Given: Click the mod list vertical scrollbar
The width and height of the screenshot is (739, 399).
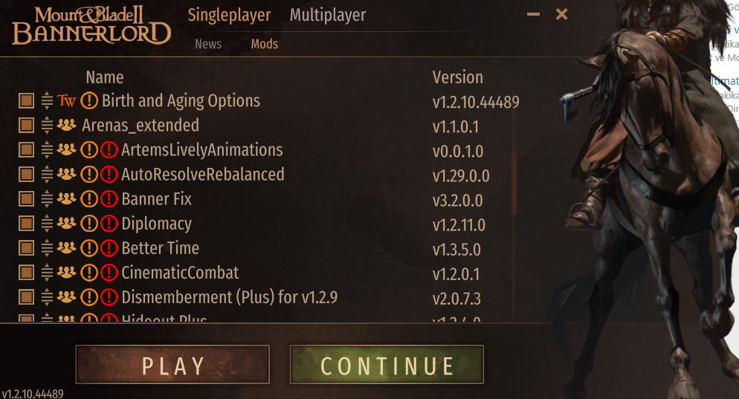Looking at the screenshot, I should click(x=514, y=183).
